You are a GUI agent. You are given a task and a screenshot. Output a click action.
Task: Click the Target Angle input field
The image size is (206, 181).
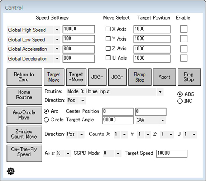click(118, 120)
